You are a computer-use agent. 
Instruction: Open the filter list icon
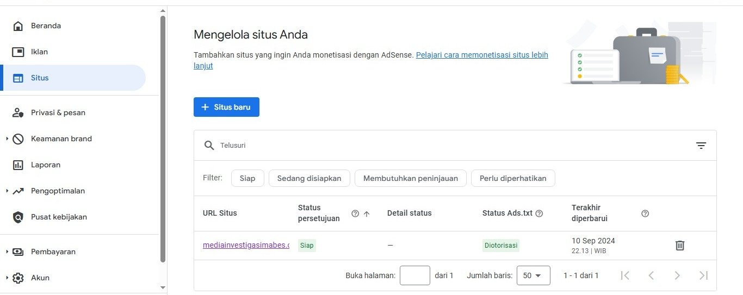pyautogui.click(x=701, y=146)
